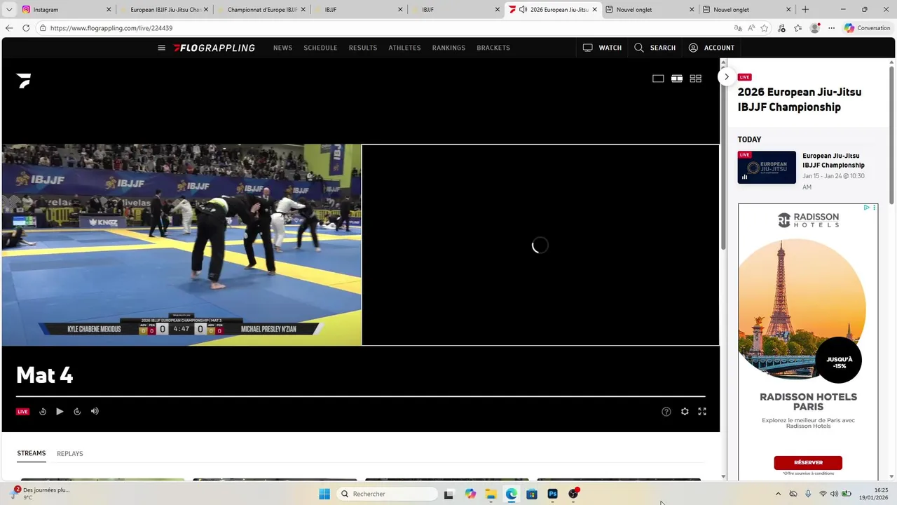Screen dimensions: 897x505
Task: Click the RÉSERVER button in Radisson ad
Action: point(808,462)
